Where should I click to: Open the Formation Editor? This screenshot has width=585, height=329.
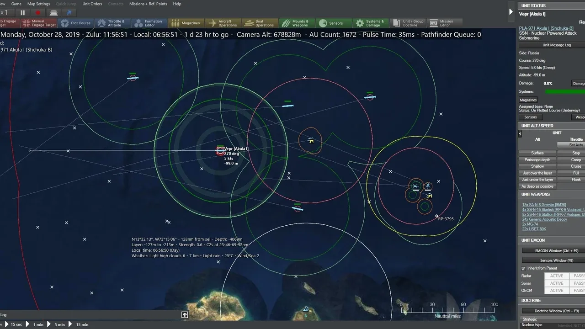(x=149, y=23)
